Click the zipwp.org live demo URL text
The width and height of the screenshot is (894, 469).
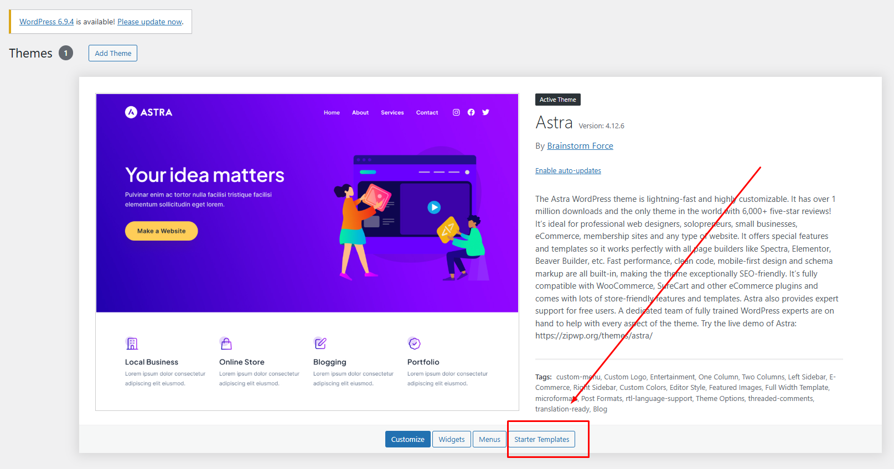tap(594, 336)
